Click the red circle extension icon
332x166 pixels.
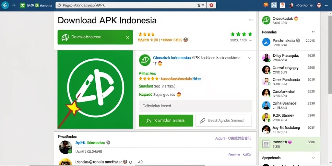tap(211, 5)
